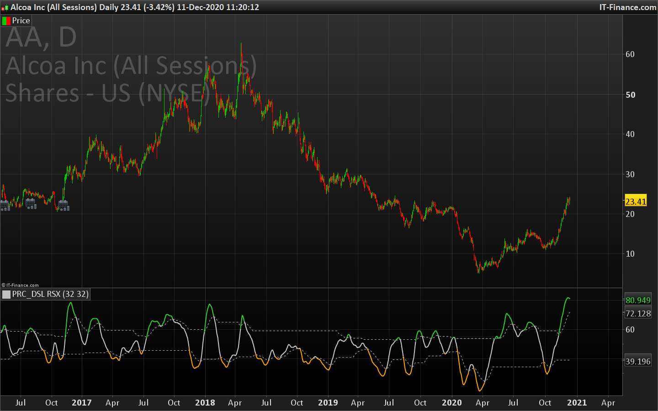
Task: Open the middle earnings calendar icon
Action: 31,204
